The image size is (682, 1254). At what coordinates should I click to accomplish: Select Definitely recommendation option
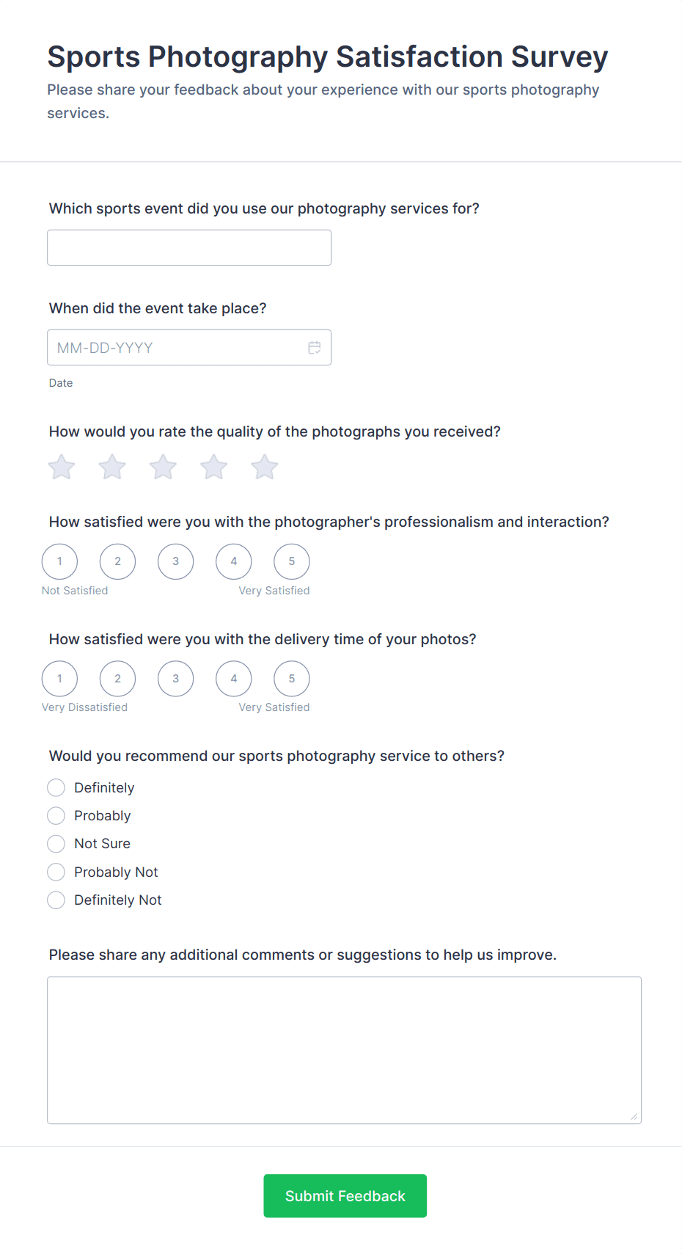point(56,788)
